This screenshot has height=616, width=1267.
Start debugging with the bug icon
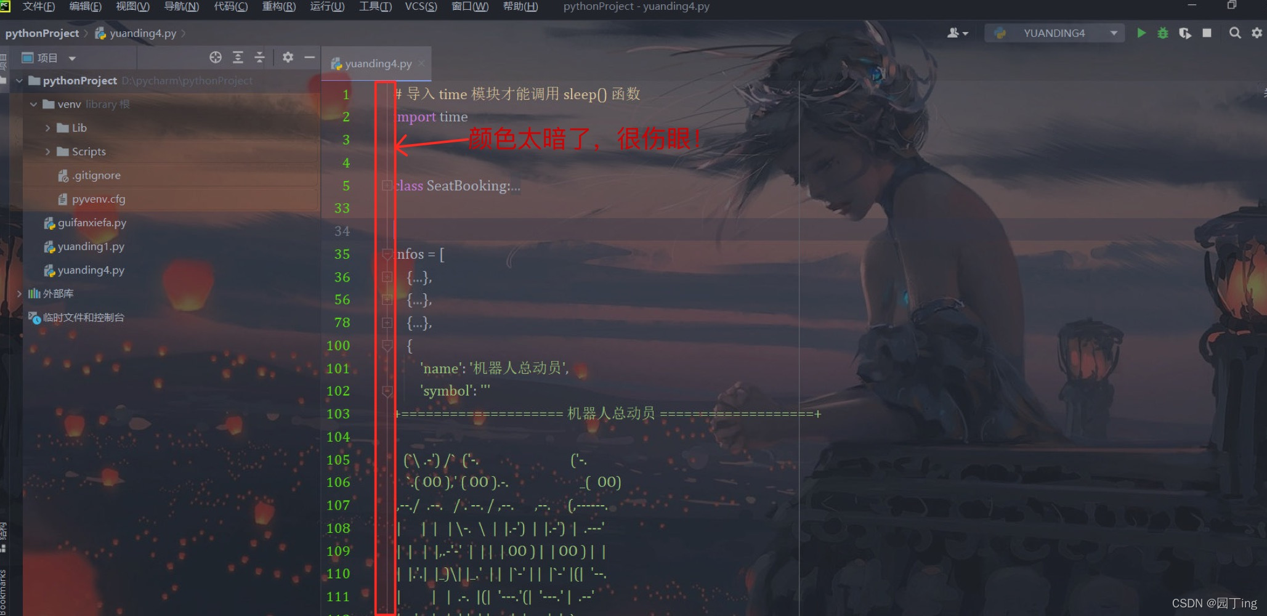point(1163,33)
